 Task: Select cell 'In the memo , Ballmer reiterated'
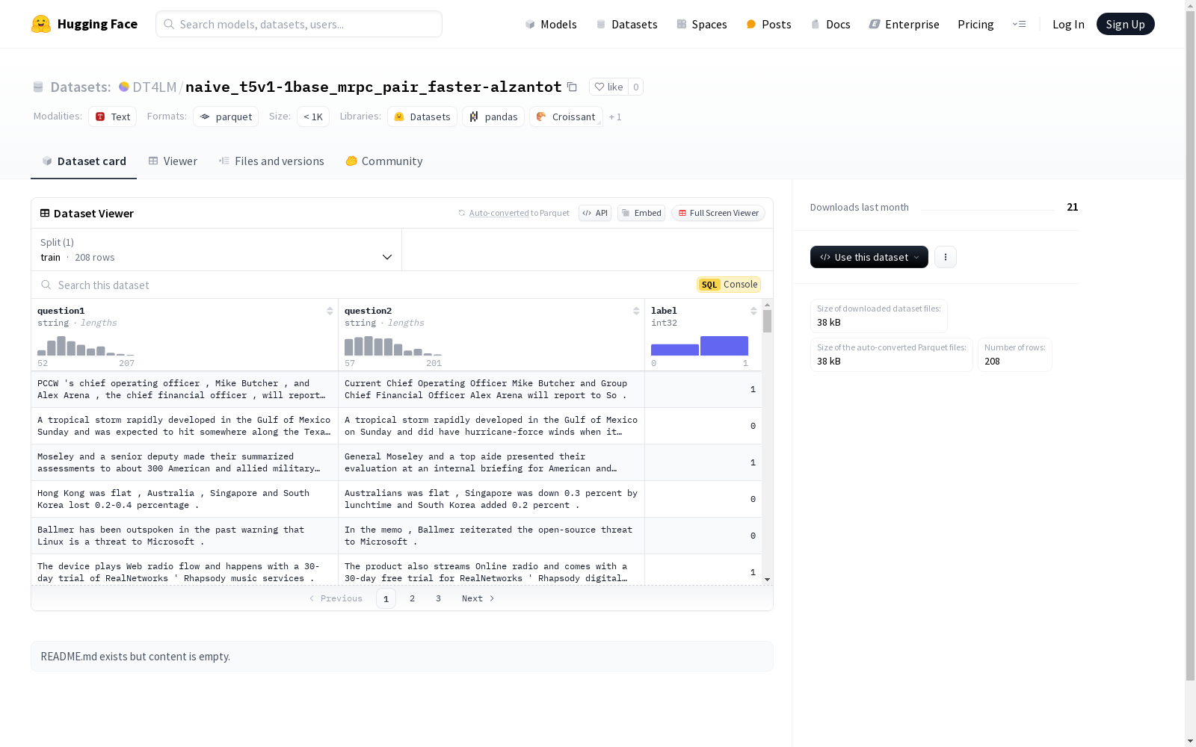(x=491, y=536)
